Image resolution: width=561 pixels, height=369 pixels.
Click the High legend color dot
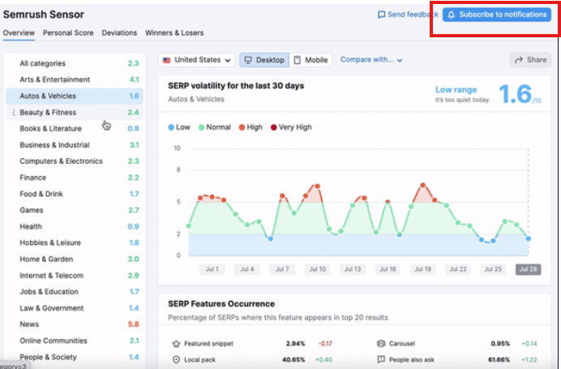(241, 127)
